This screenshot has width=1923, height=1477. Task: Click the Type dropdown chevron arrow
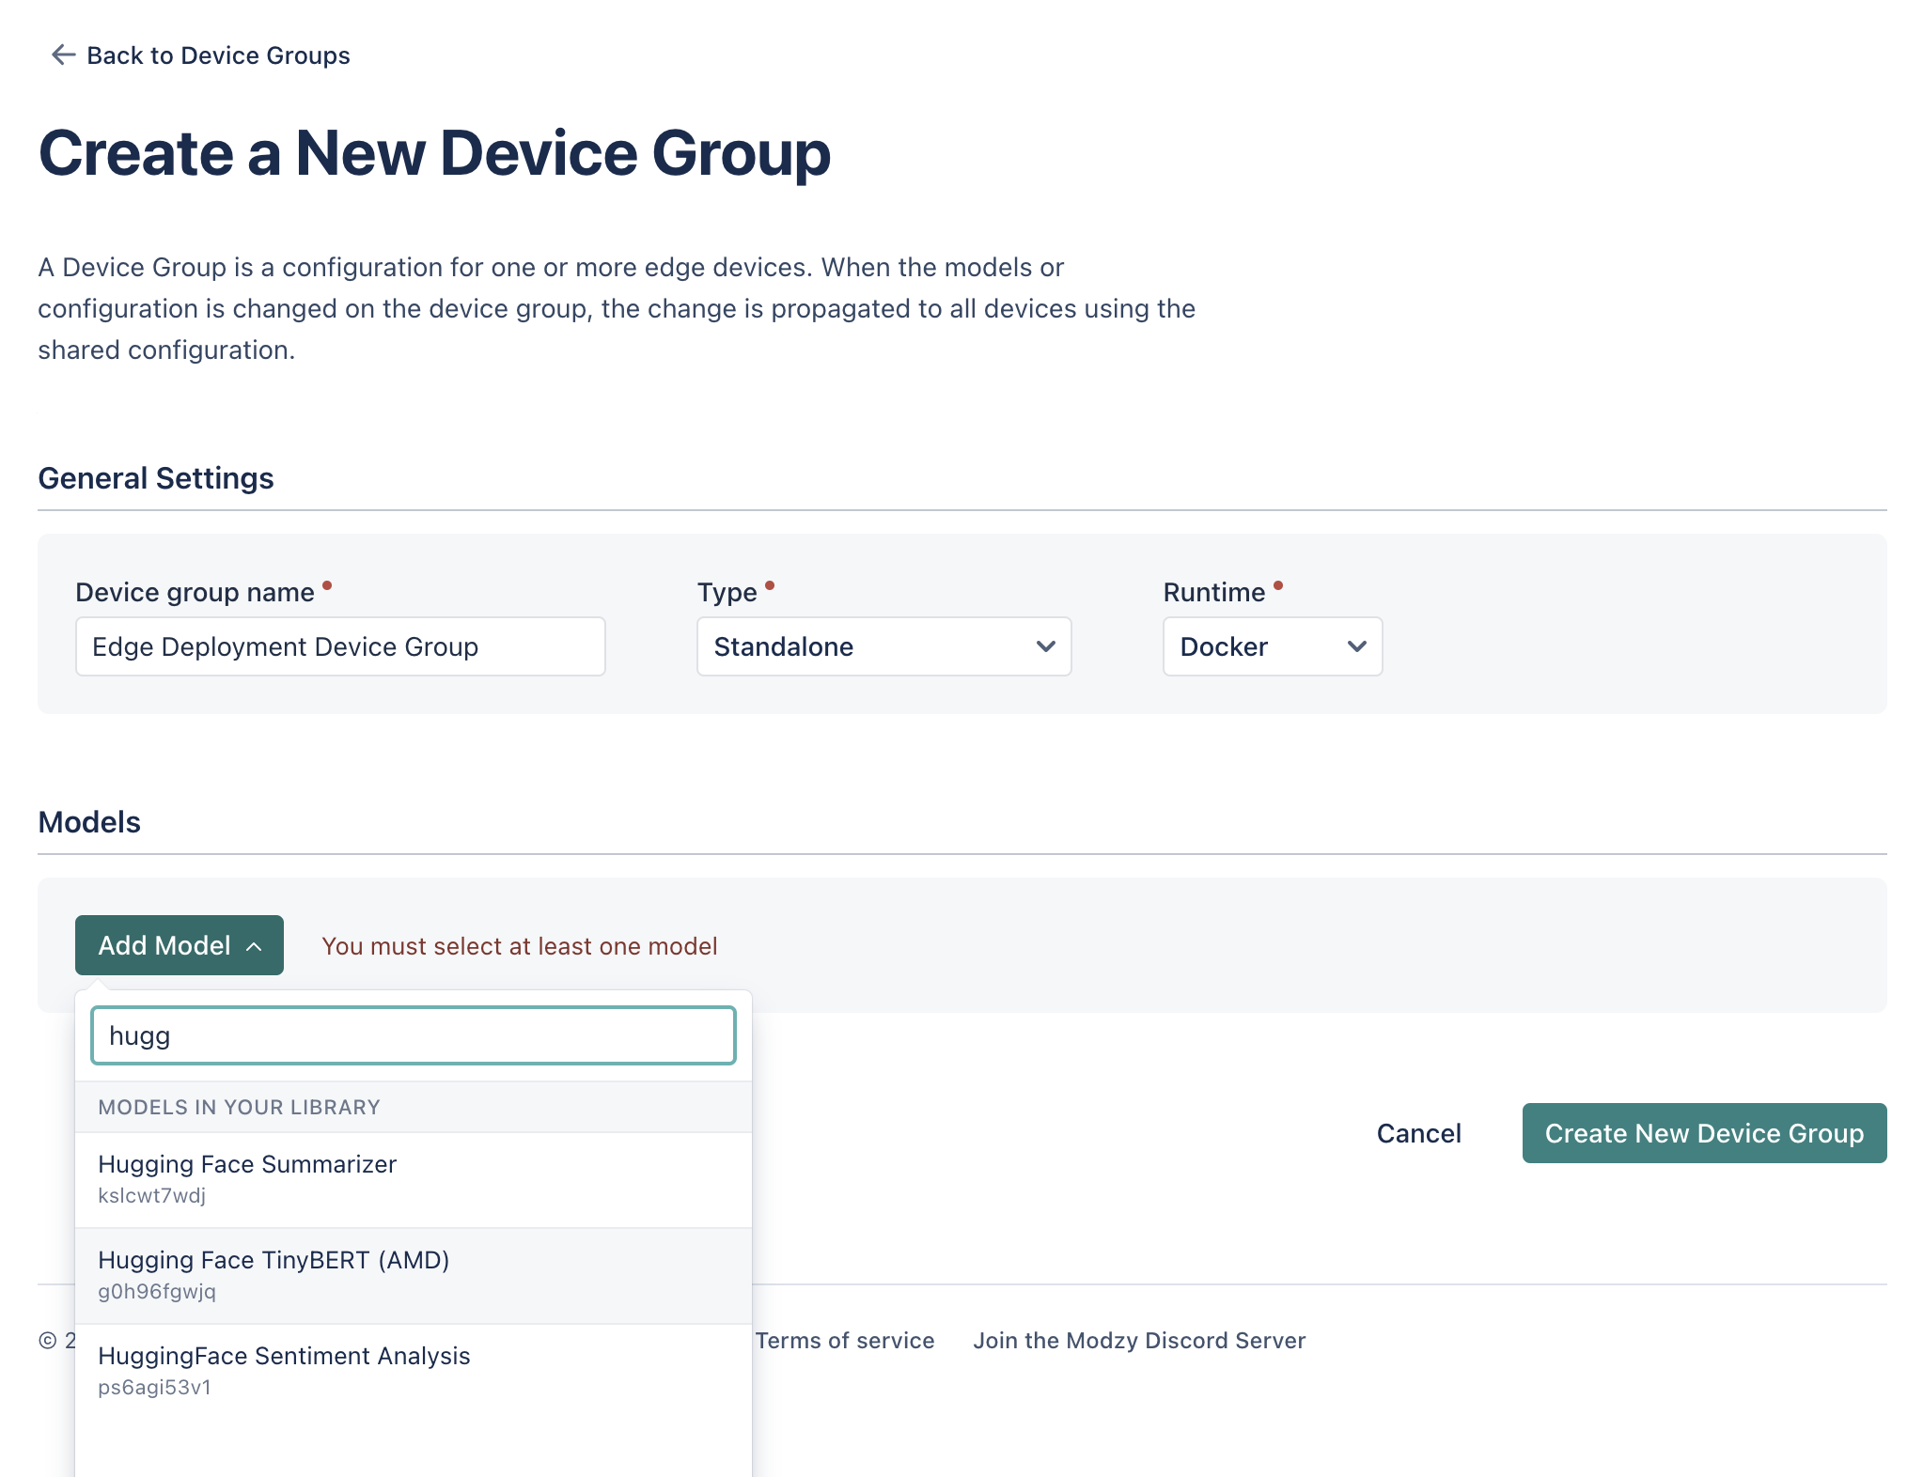pyautogui.click(x=1045, y=646)
